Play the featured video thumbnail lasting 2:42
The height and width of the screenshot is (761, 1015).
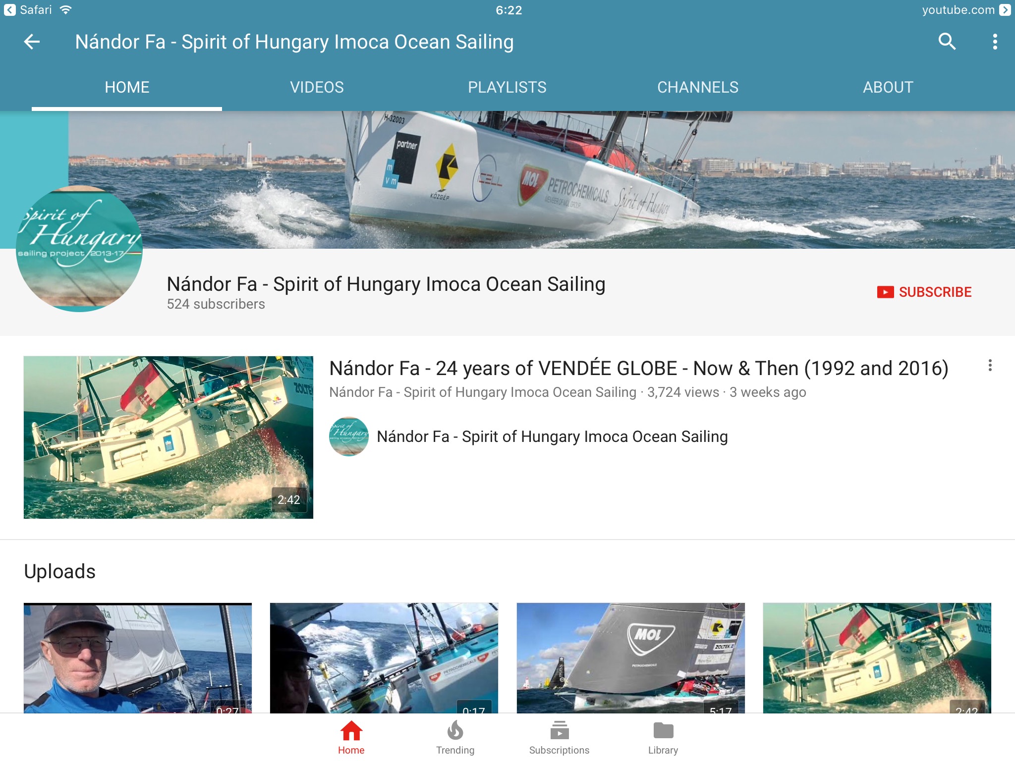(x=169, y=437)
